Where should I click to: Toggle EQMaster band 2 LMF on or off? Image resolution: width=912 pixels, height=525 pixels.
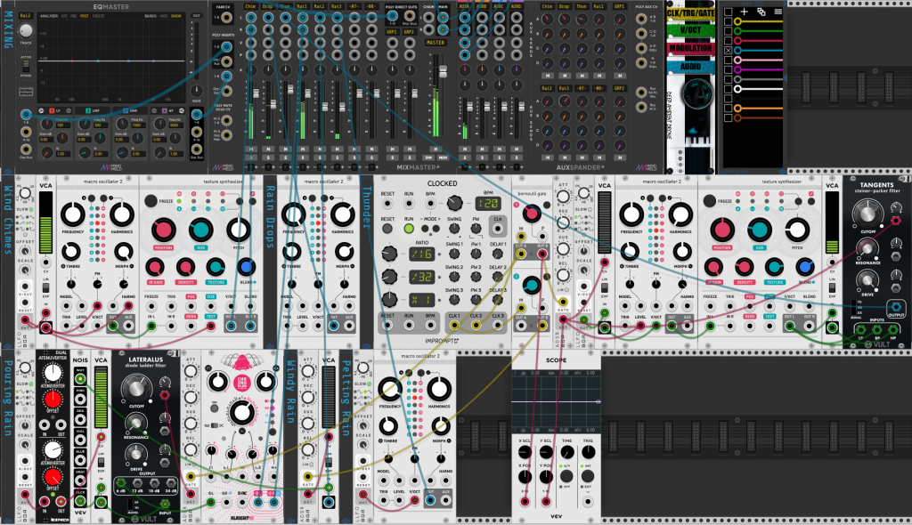coord(88,110)
